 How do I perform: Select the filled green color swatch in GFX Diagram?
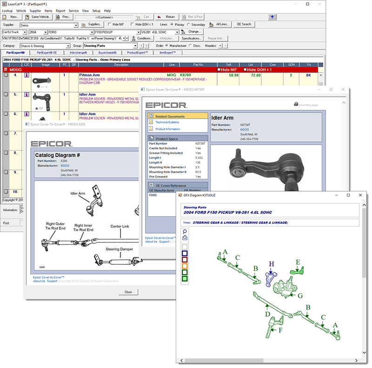(x=185, y=279)
